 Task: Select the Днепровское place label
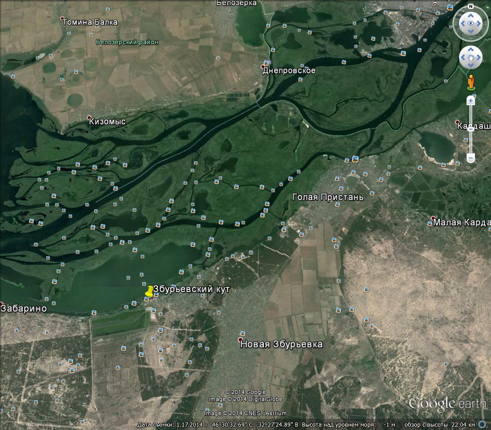click(289, 70)
